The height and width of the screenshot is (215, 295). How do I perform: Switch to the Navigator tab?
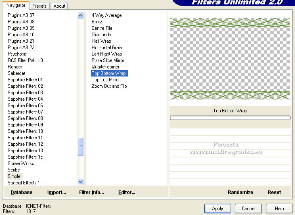tap(16, 5)
